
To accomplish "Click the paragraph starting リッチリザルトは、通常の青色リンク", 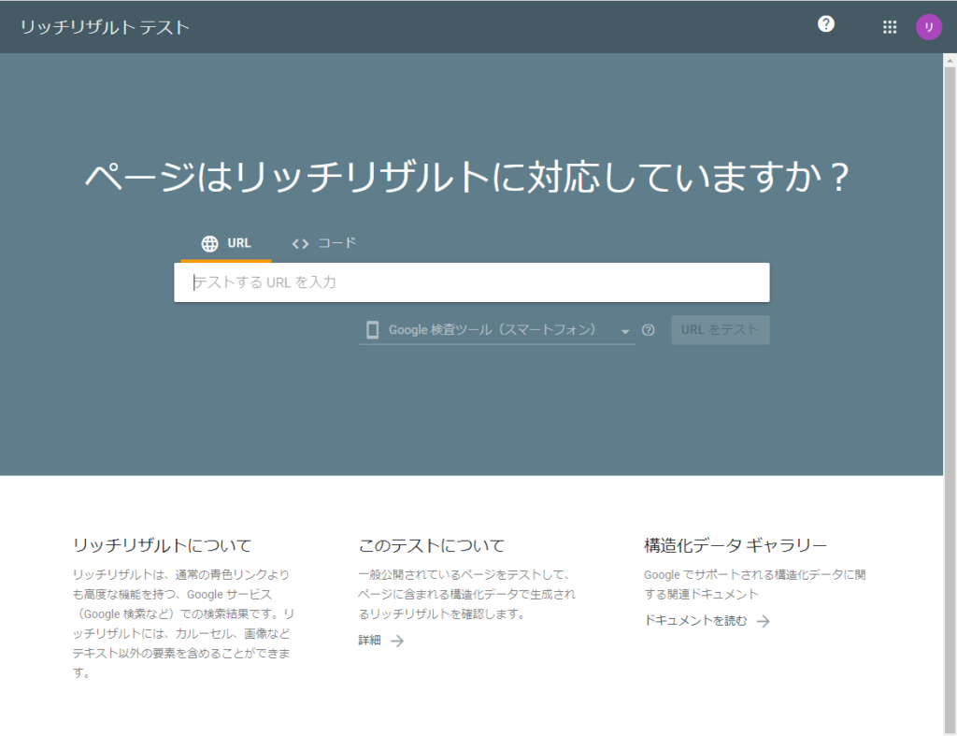I will 183,624.
